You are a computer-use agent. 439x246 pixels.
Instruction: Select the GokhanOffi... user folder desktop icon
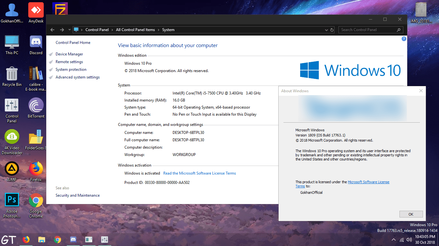click(12, 13)
